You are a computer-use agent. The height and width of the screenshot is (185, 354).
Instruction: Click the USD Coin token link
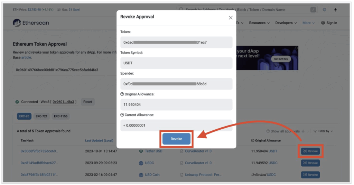tap(152, 175)
